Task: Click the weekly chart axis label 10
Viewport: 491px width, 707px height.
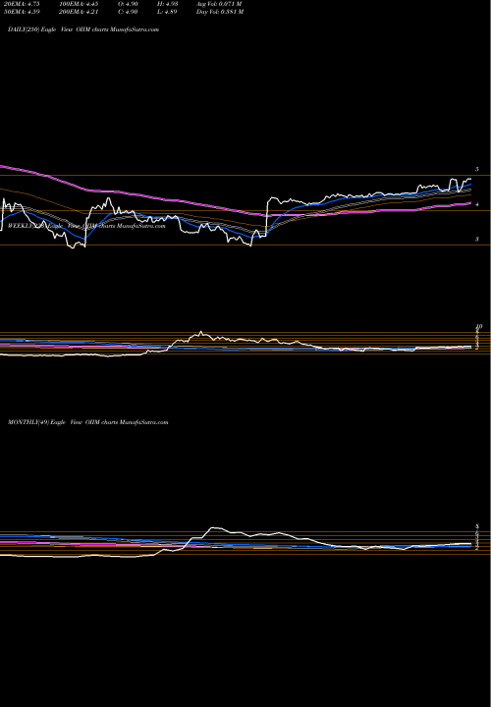Action: [x=479, y=326]
